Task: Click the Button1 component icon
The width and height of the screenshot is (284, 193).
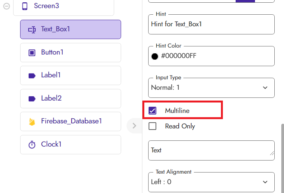Action: tap(32, 53)
